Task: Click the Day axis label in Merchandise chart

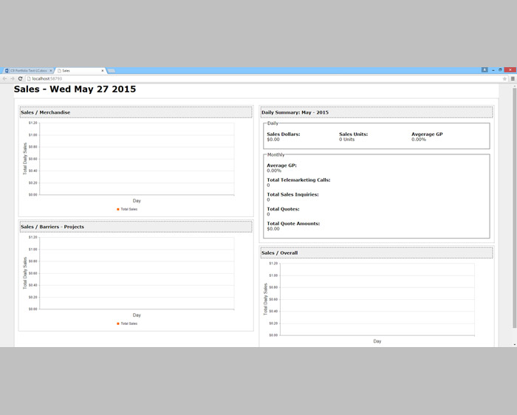Action: tap(137, 201)
